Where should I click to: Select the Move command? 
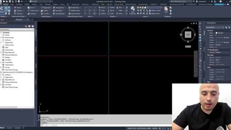[102, 8]
